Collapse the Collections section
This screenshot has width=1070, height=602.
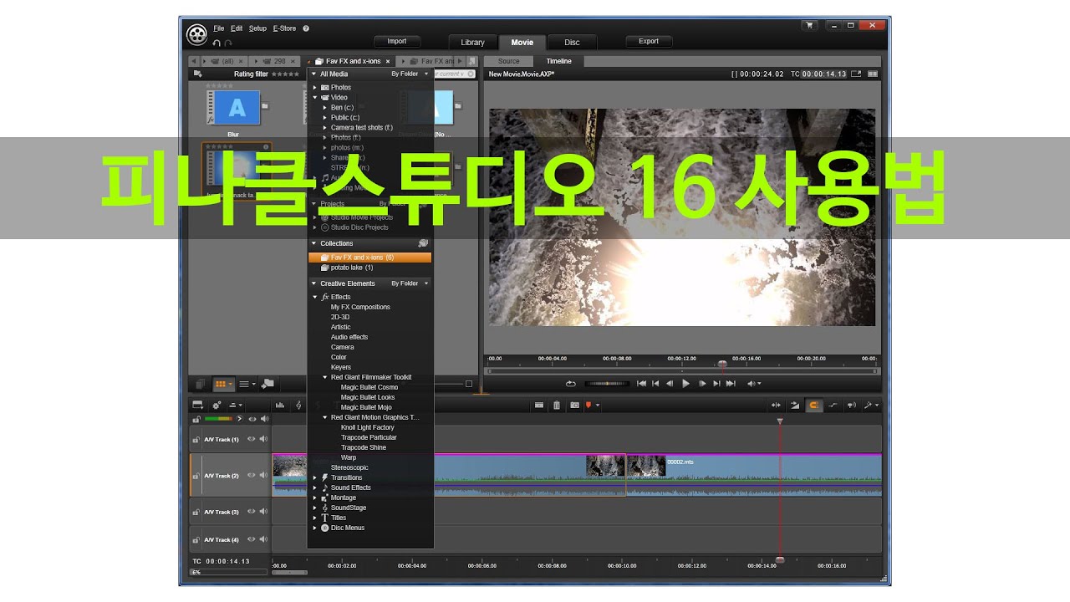[313, 243]
